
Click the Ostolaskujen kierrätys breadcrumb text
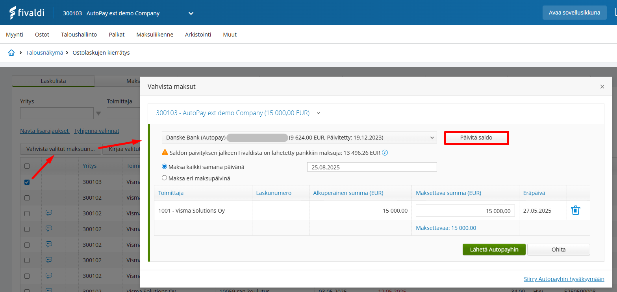(101, 53)
